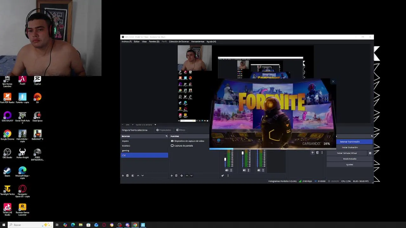Click Propiedades button above Fuentes
The width and height of the screenshot is (406, 228).
[164, 130]
